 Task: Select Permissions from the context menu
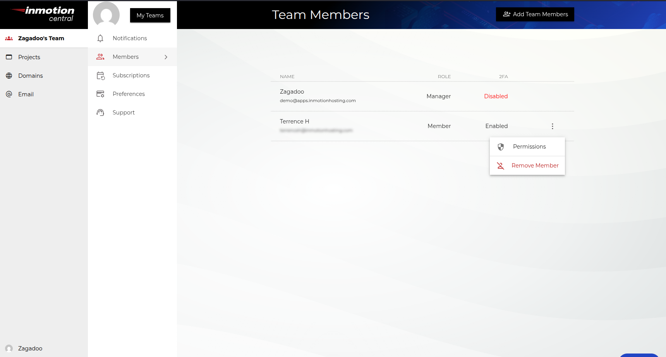coord(529,147)
